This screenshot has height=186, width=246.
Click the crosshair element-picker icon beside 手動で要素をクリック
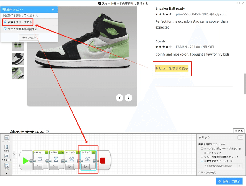(x=232, y=161)
